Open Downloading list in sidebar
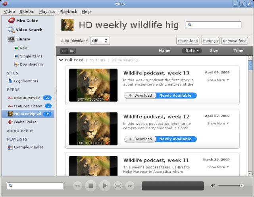Viewport: 254px width, 197px height. click(28, 64)
